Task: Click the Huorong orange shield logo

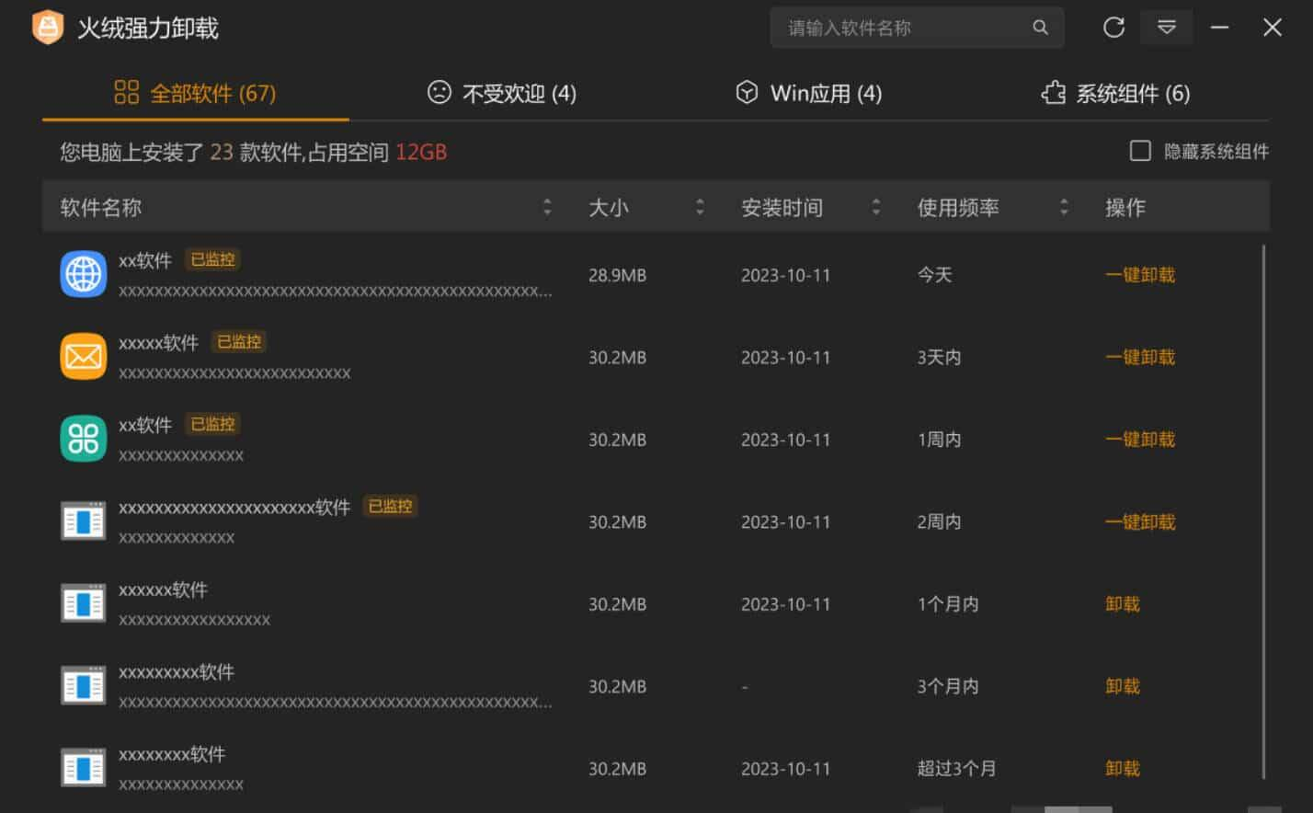Action: pyautogui.click(x=48, y=28)
